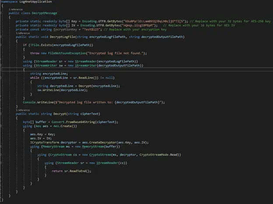Click the Decrypt(encryptedLine) call

pyautogui.click(x=98, y=86)
